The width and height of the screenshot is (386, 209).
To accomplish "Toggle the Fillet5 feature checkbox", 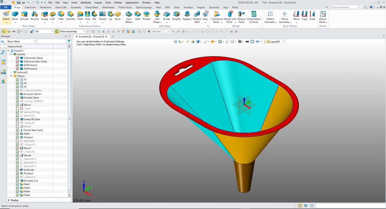I will point(17,195).
